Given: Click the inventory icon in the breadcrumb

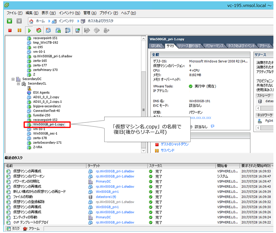Looking at the screenshot, I should tap(54, 21).
